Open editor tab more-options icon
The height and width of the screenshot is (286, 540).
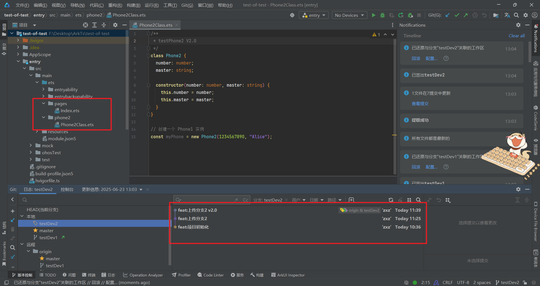(x=393, y=25)
